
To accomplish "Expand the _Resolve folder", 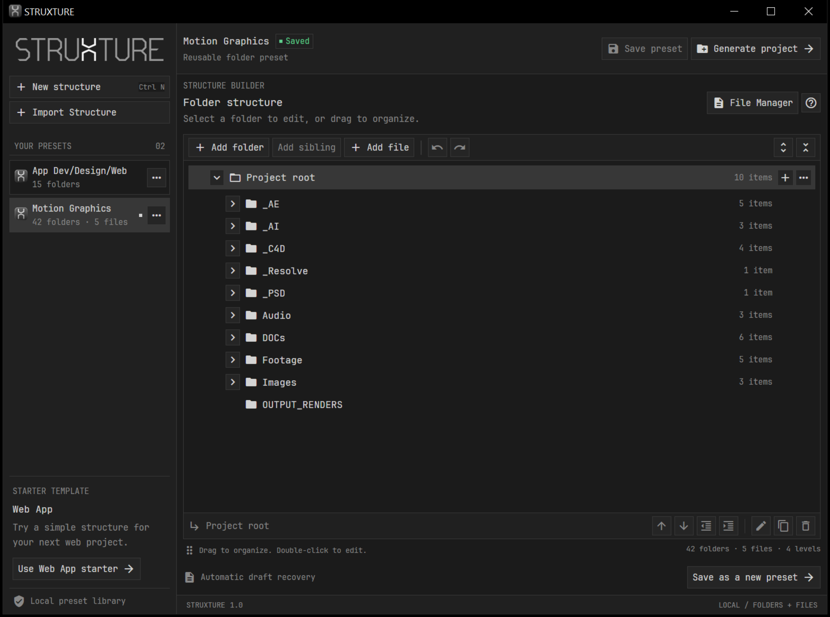I will point(232,271).
